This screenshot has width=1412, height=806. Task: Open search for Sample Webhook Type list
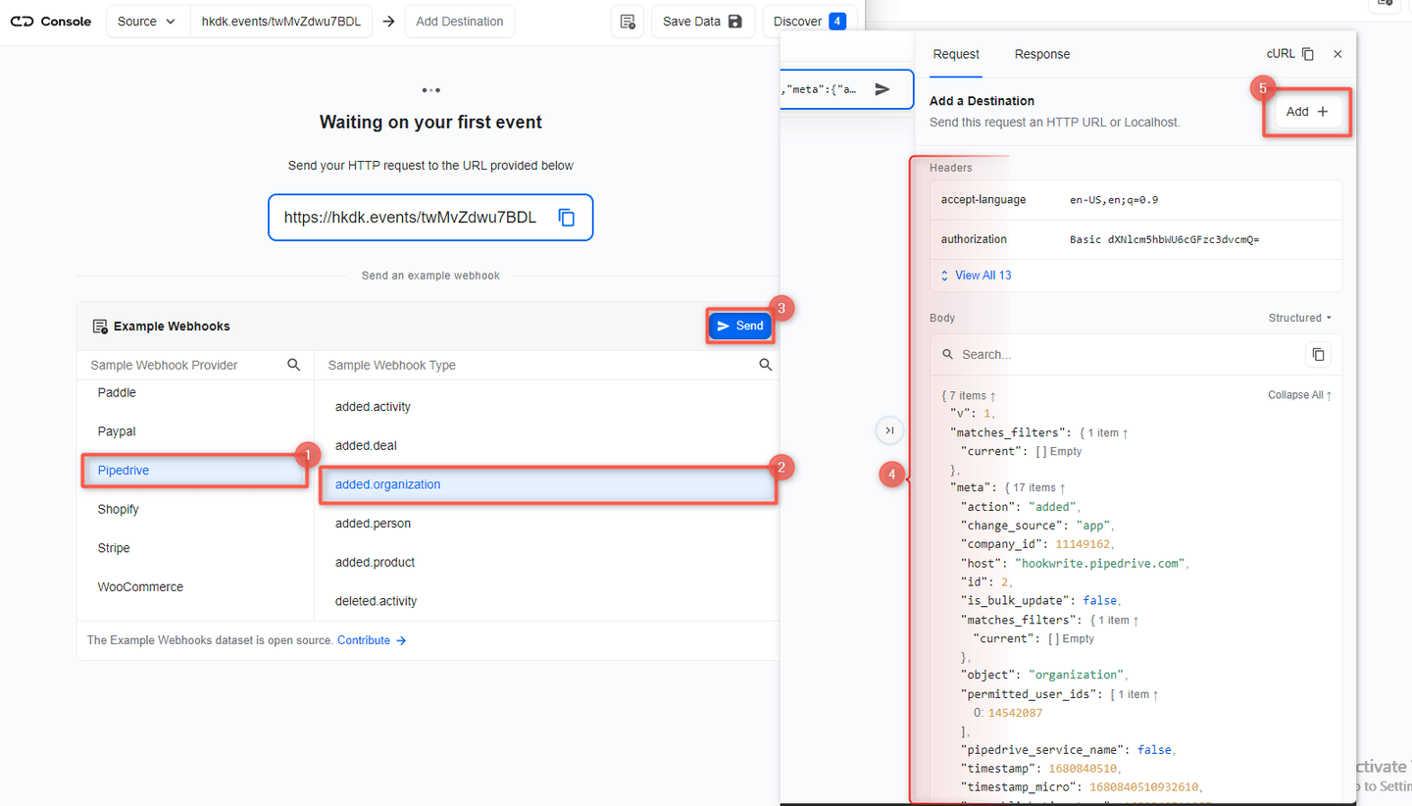[x=765, y=364]
